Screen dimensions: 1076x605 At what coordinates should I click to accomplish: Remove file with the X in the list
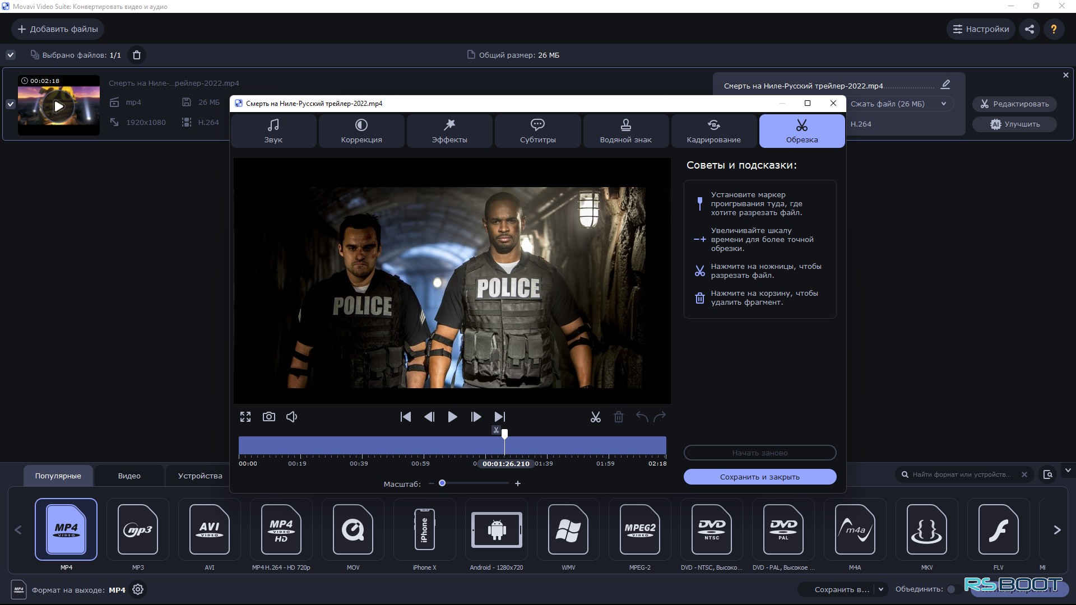pos(1066,75)
